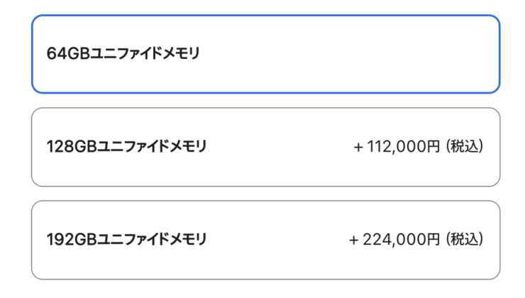Click the 64GB memory label text

click(x=123, y=54)
